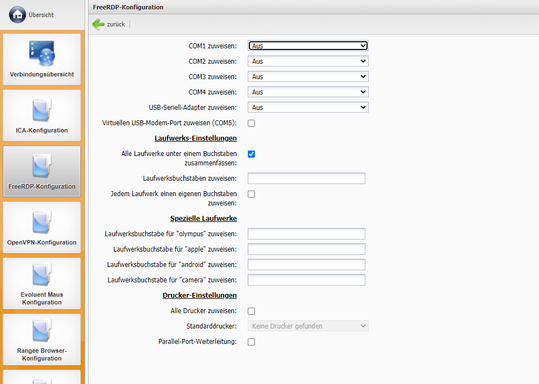
Task: Enable Alle Drucker zuweisen checkbox
Action: (x=251, y=311)
